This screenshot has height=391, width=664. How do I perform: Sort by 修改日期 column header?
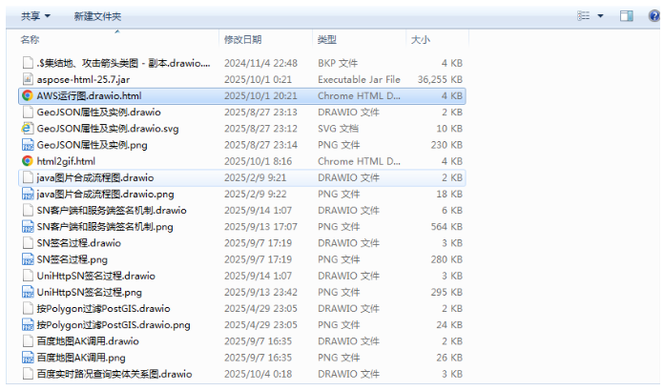(242, 39)
